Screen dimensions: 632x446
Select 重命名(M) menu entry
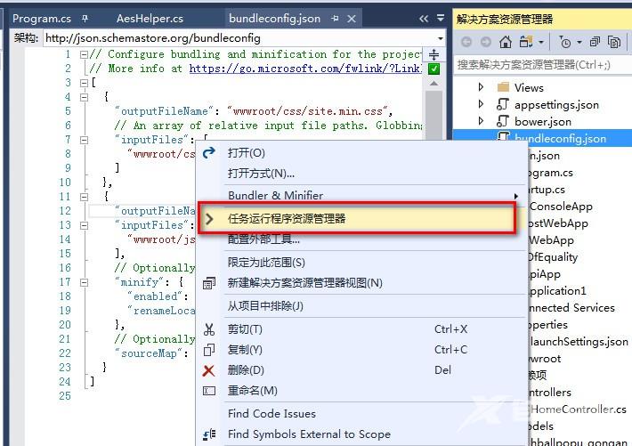click(x=252, y=391)
